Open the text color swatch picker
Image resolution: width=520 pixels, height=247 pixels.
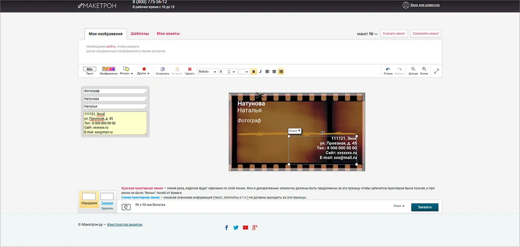(x=244, y=71)
